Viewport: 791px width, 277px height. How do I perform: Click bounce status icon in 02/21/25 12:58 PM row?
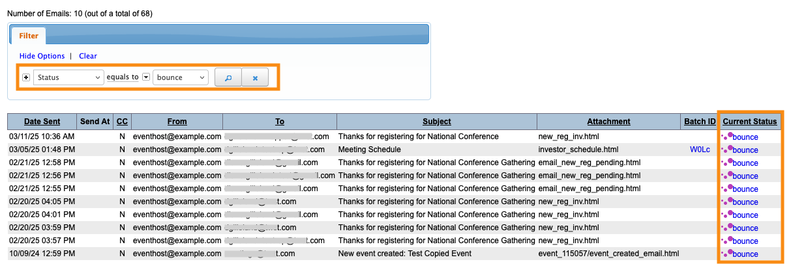pos(726,162)
